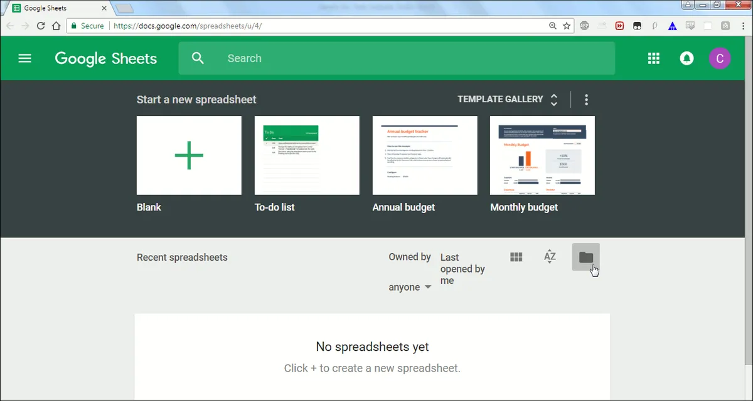Open the Monthly budget template thumbnail

[x=542, y=155]
